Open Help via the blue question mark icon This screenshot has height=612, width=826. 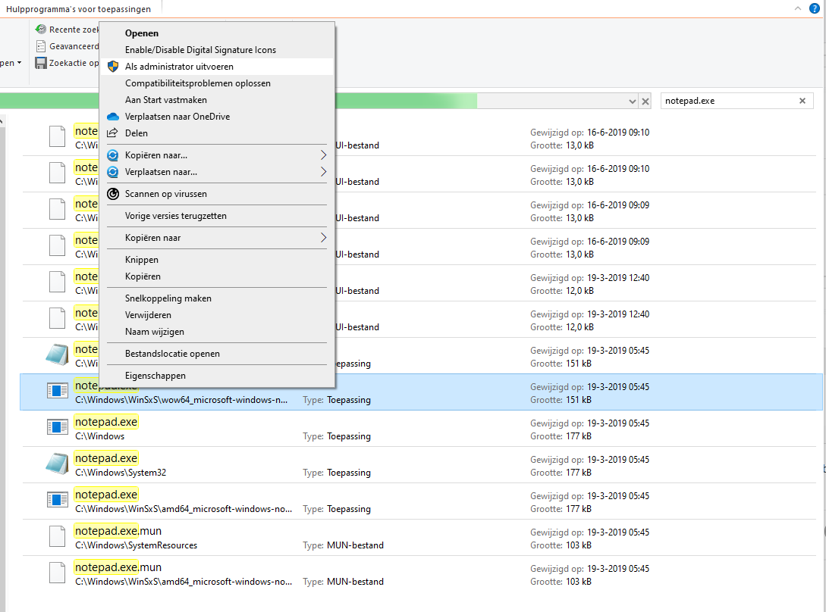click(814, 8)
